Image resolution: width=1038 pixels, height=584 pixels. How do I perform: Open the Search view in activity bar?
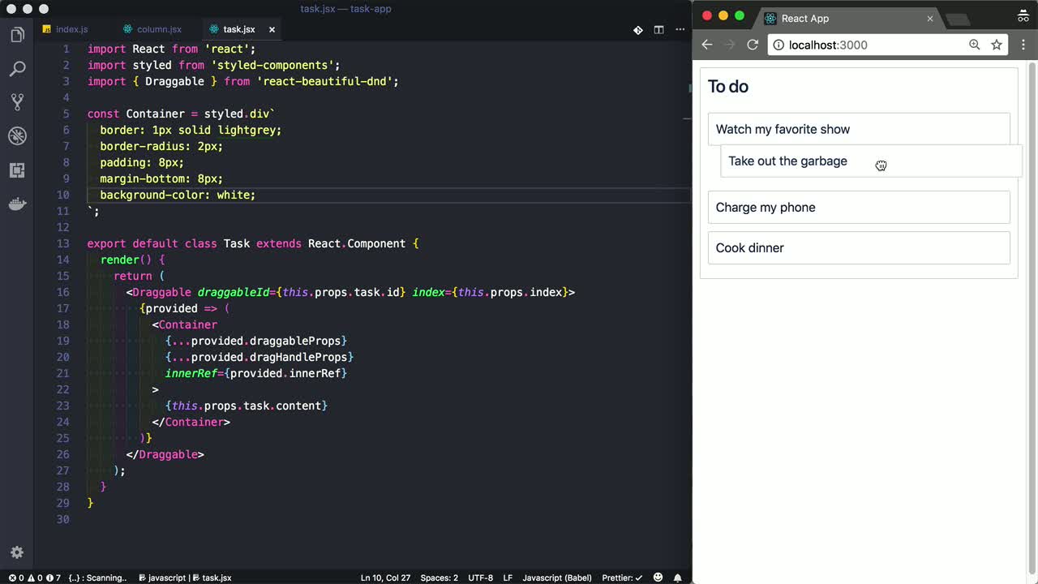point(17,69)
